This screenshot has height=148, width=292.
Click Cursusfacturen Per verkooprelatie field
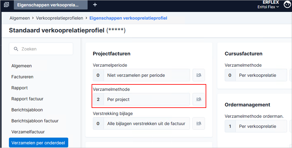click(256, 75)
